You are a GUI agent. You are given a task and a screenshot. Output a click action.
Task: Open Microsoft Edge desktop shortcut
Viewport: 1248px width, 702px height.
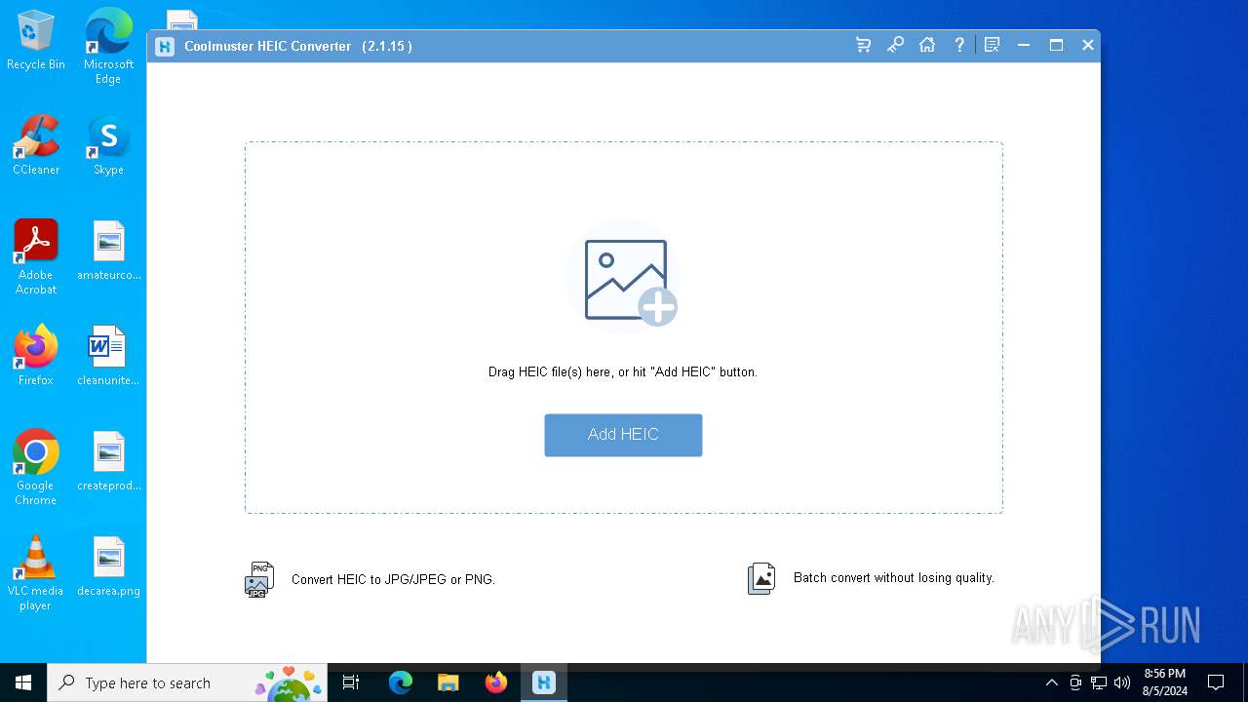point(108,46)
